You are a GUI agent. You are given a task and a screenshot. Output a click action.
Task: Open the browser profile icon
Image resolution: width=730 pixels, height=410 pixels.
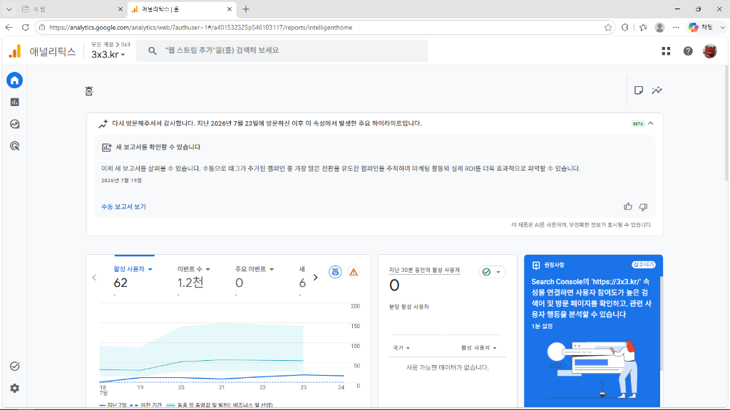(x=659, y=28)
